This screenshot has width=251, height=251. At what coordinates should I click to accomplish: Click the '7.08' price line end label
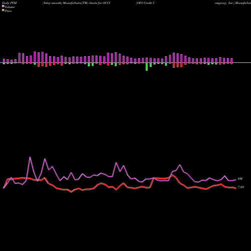pyautogui.click(x=241, y=187)
